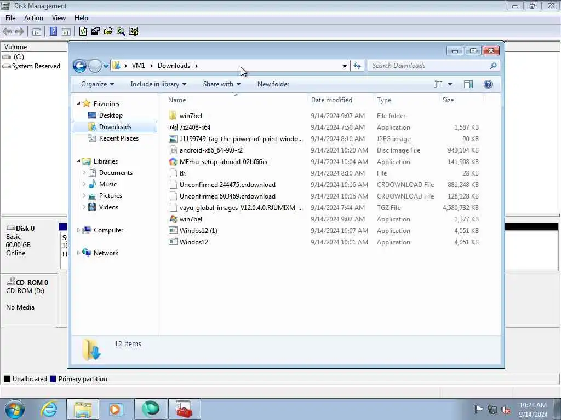Click the magnifier icon in Disk Management toolbar
Screen dimensions: 561x420
coord(121,31)
